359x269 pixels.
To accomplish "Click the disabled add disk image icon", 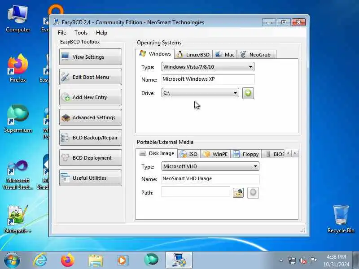I will pyautogui.click(x=253, y=193).
